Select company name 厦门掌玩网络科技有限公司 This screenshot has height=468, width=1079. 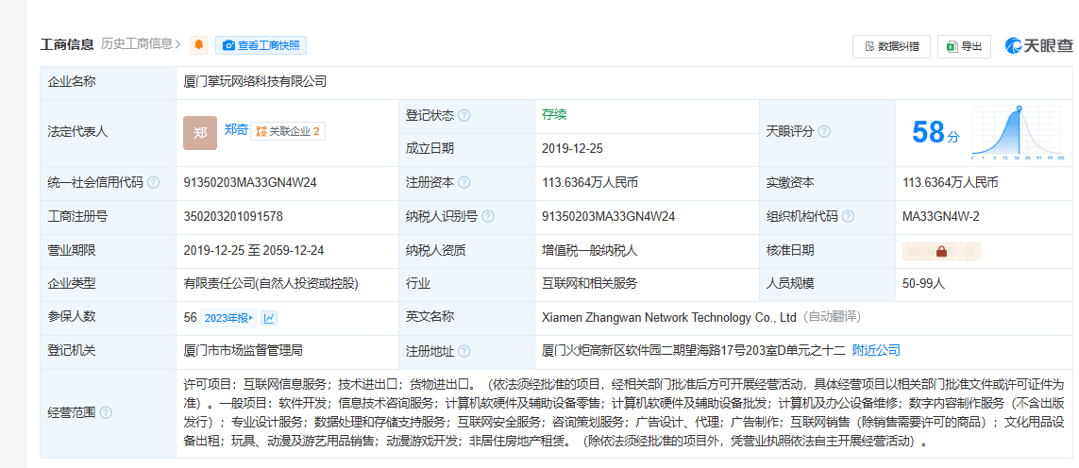tap(255, 82)
